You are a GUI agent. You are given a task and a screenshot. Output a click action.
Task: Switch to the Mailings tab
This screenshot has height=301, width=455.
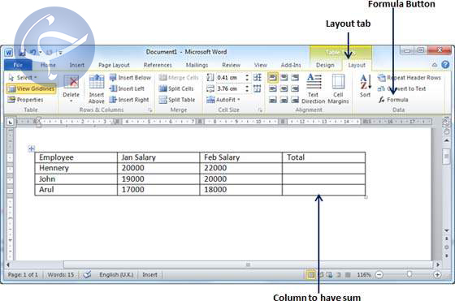197,65
